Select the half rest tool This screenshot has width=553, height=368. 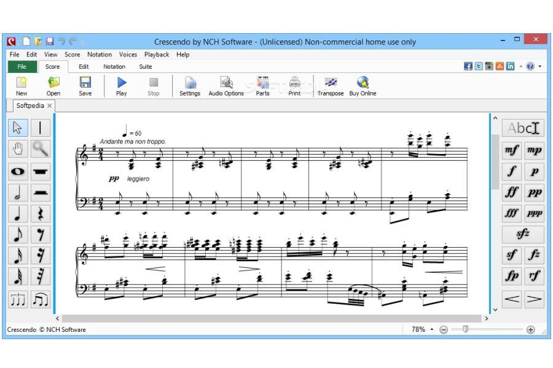pos(40,193)
